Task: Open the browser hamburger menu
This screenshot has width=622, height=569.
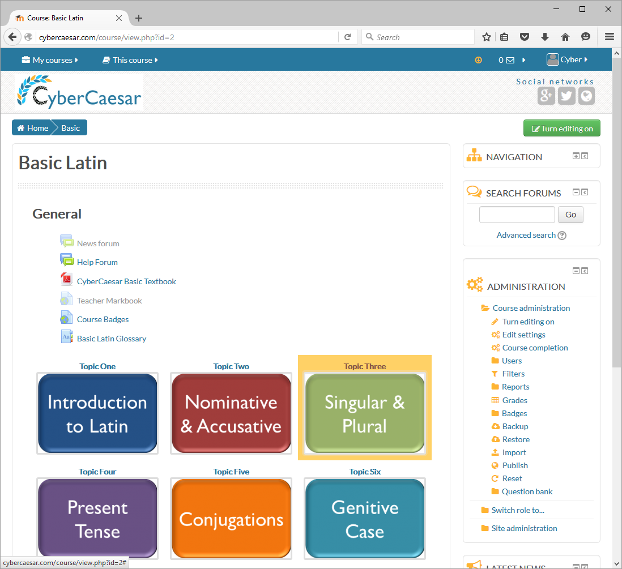Action: pyautogui.click(x=610, y=37)
